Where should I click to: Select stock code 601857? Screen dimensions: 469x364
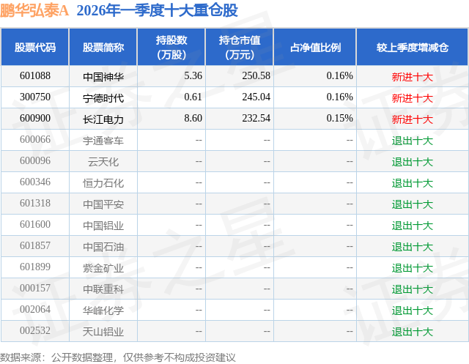[35, 245]
